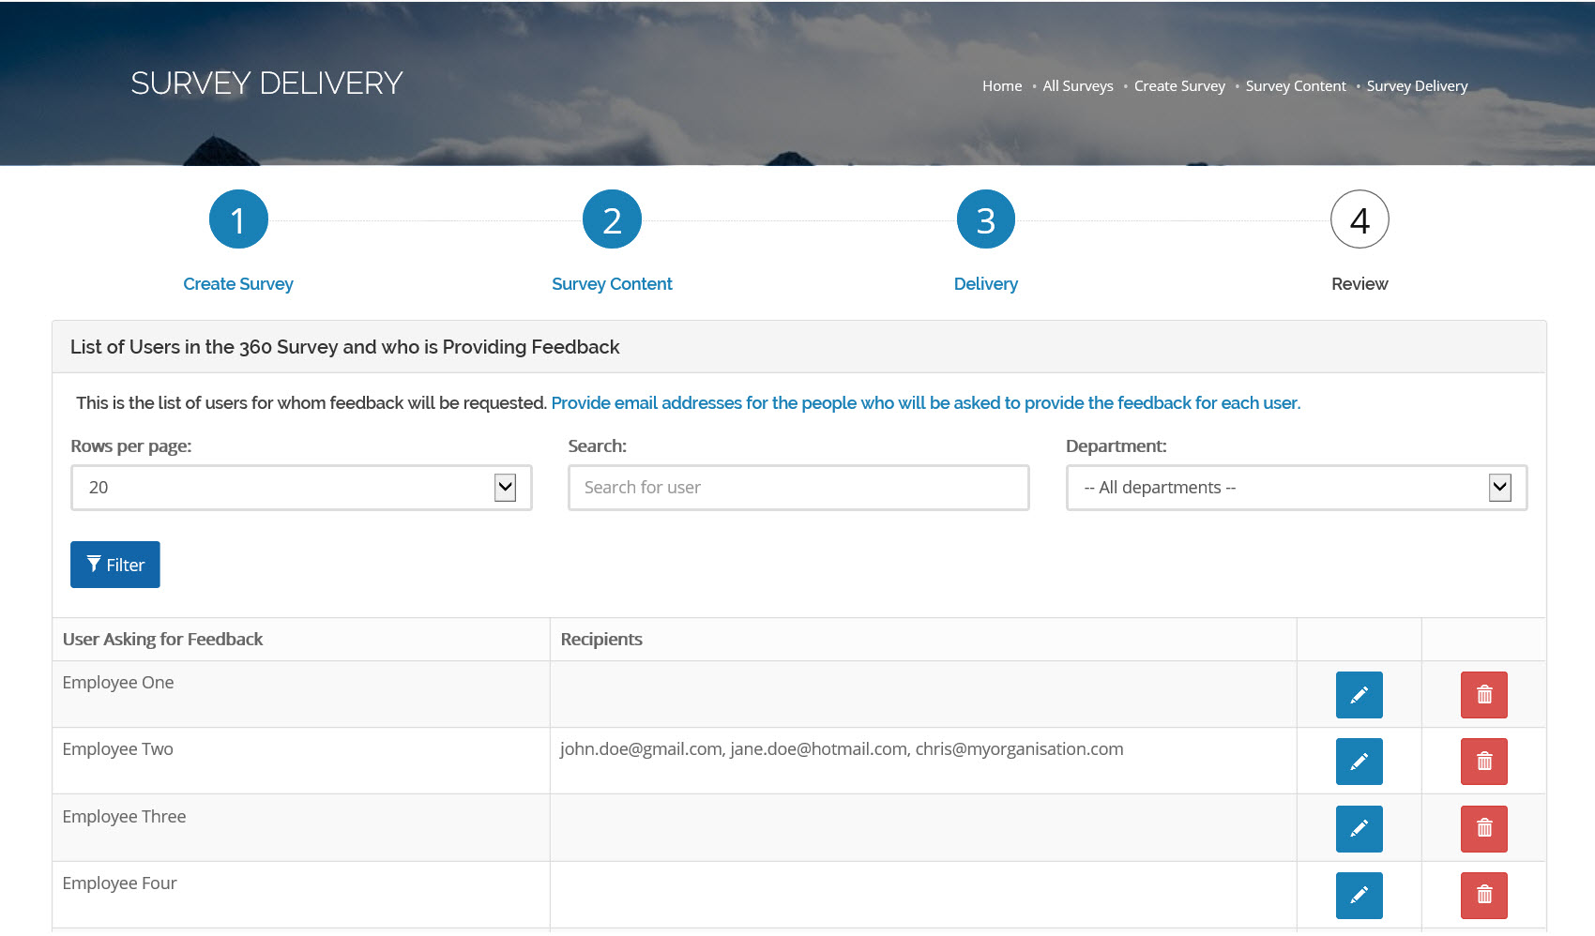The height and width of the screenshot is (936, 1595).
Task: Edit recipients for Employee One
Action: (x=1359, y=695)
